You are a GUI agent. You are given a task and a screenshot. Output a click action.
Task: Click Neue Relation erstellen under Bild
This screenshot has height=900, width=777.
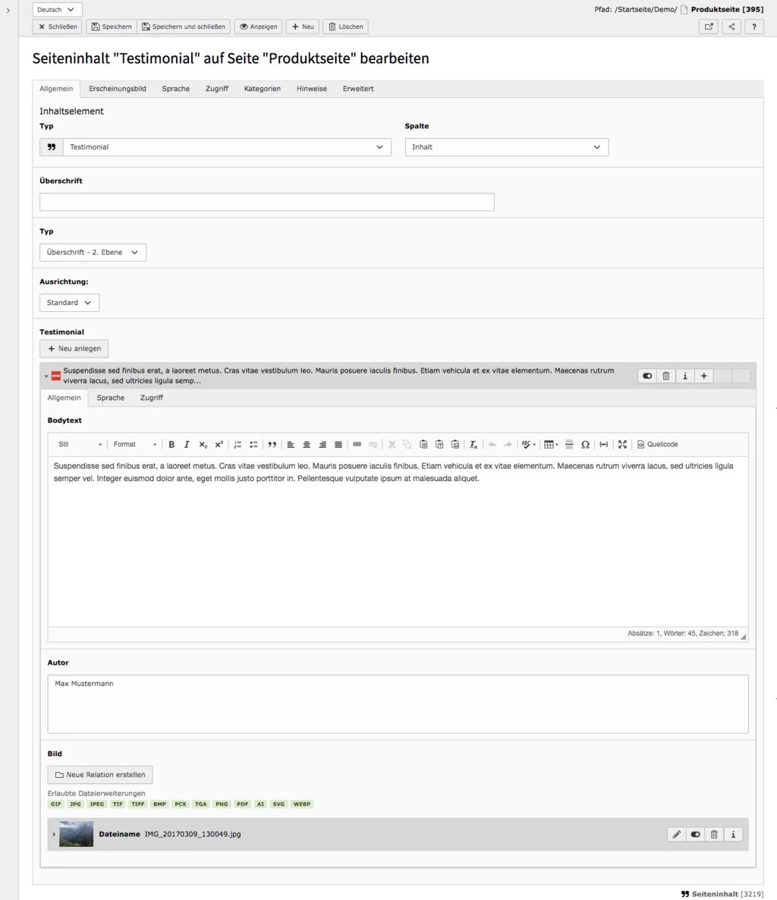tap(99, 774)
